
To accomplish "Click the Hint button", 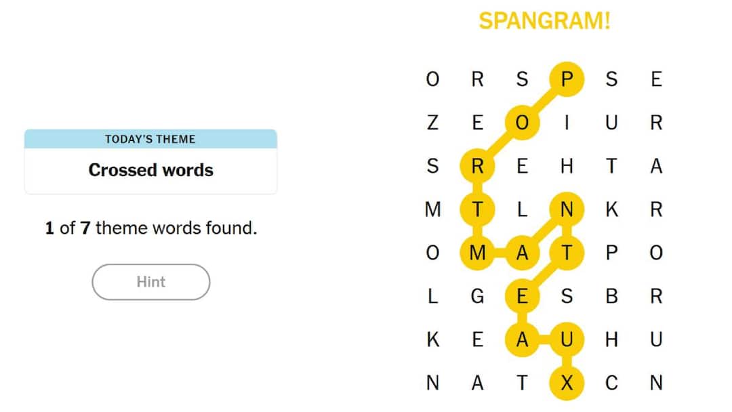I will [x=150, y=282].
